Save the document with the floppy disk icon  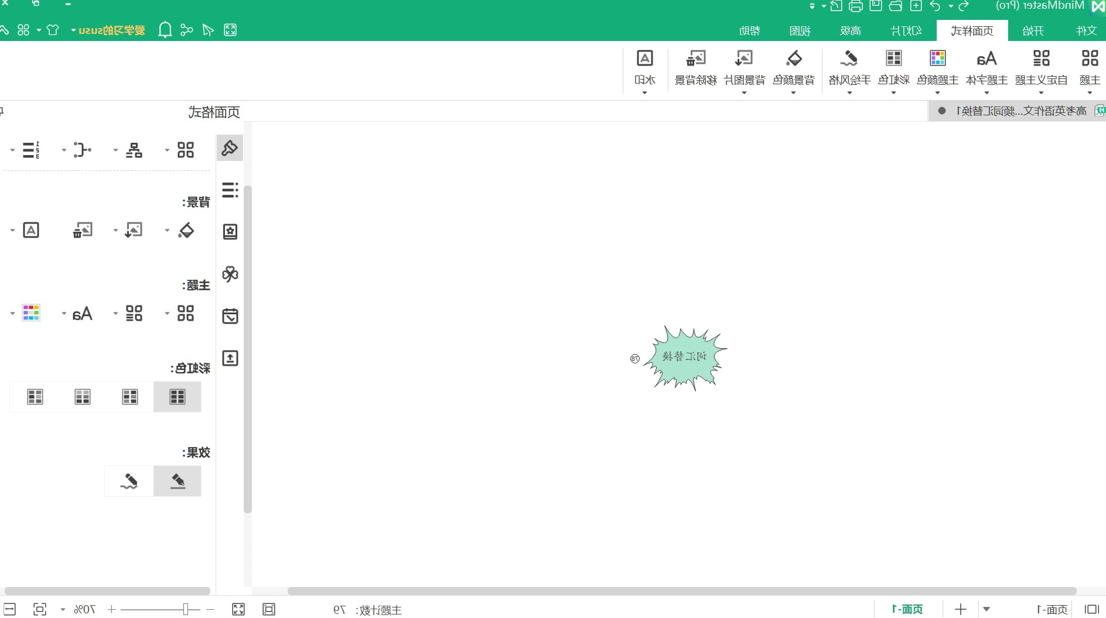tap(876, 6)
